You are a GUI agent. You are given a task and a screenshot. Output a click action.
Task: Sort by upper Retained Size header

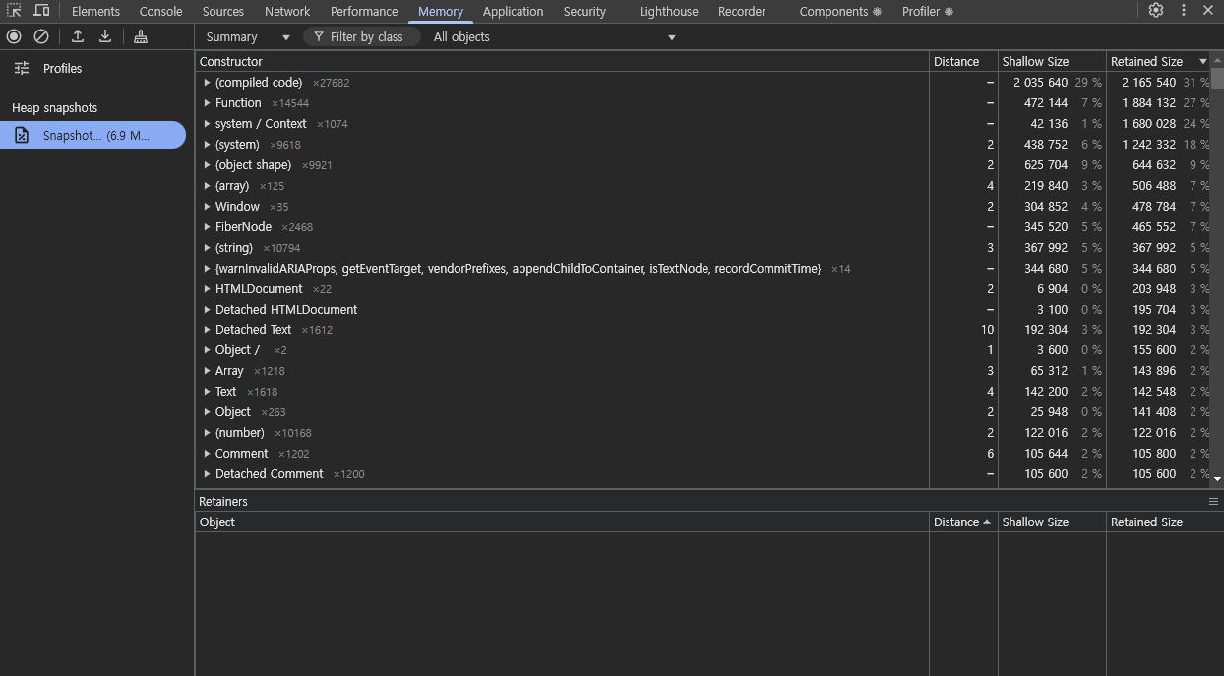tap(1158, 61)
